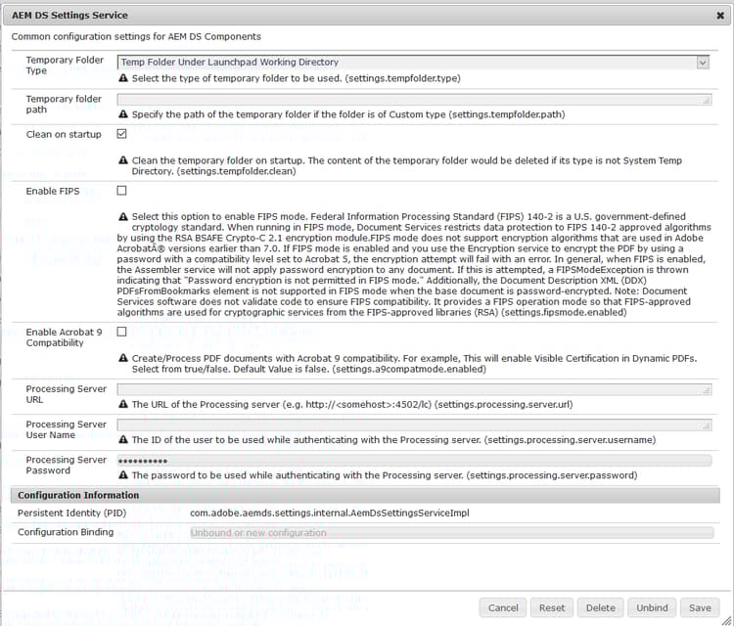Click the resize grip of Temporary folder path field
This screenshot has width=734, height=626.
[x=708, y=101]
